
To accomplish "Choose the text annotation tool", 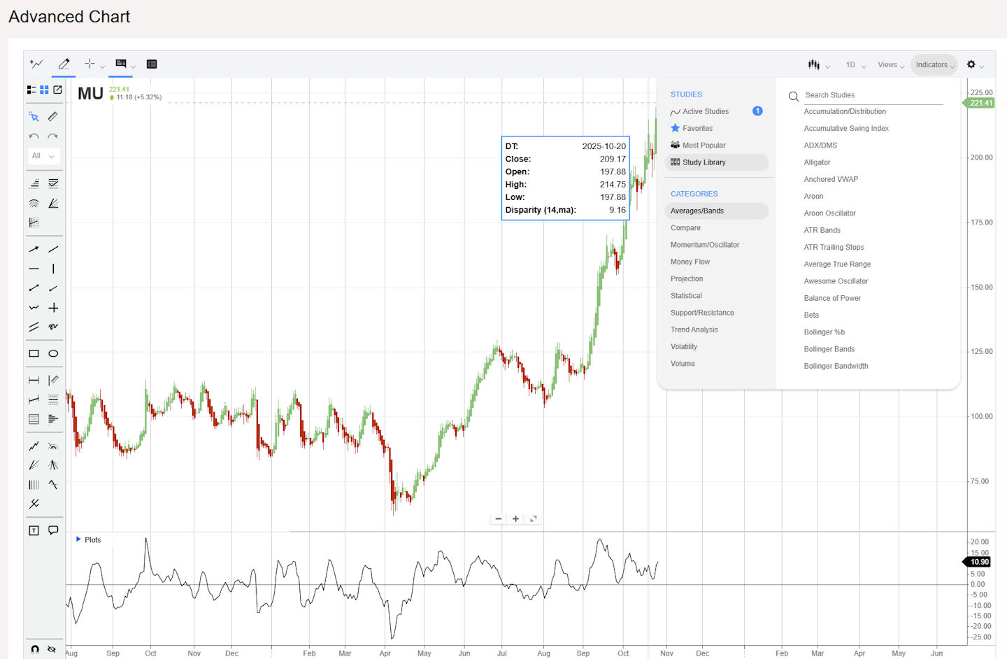I will pyautogui.click(x=34, y=530).
